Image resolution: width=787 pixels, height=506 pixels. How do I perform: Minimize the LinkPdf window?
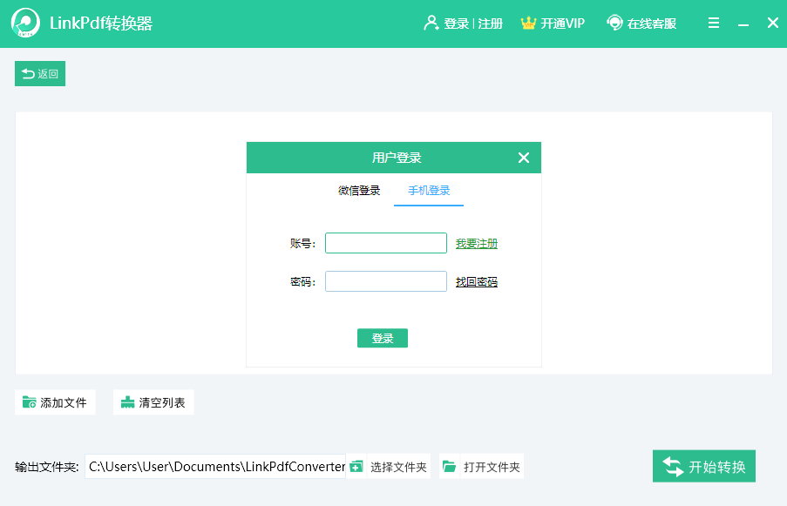pyautogui.click(x=743, y=24)
